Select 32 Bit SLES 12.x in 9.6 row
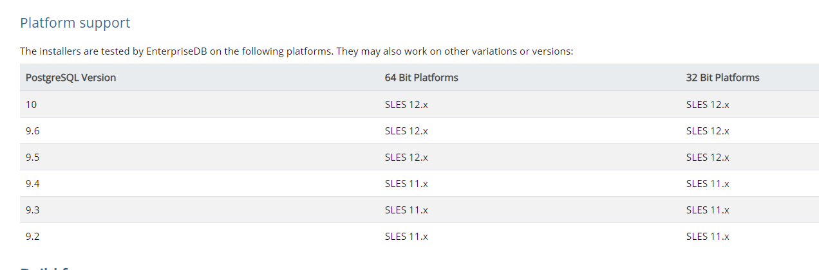The image size is (819, 270). (708, 130)
